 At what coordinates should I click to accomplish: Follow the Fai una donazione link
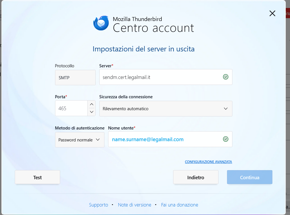[179, 205]
